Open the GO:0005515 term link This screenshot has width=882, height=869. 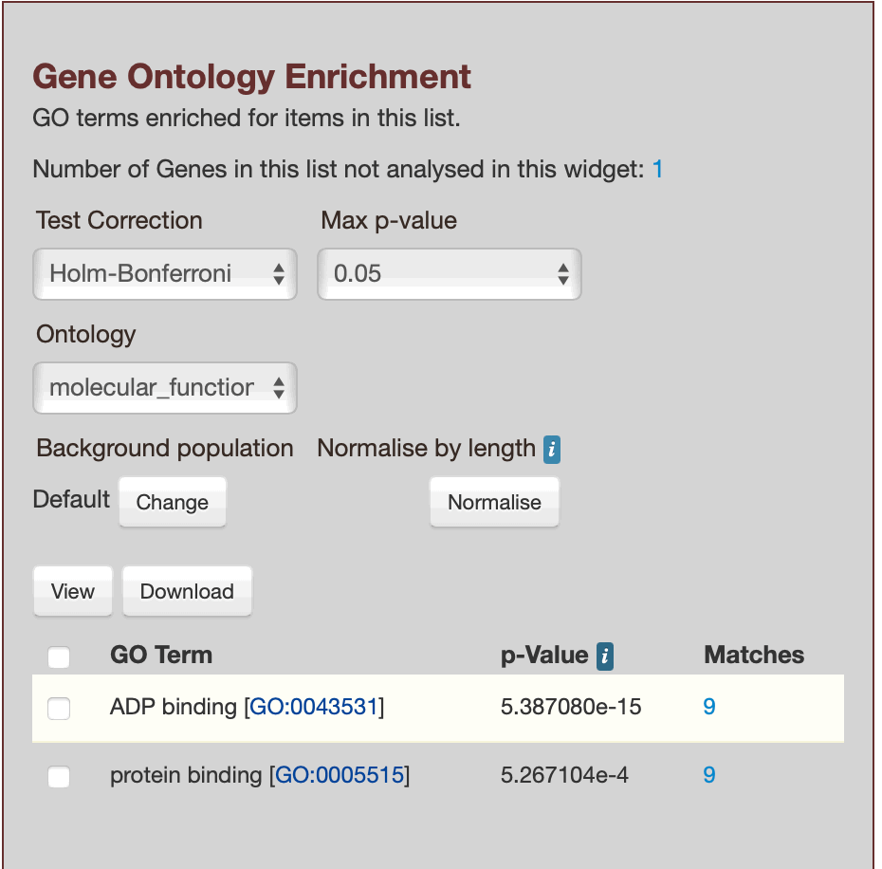pyautogui.click(x=340, y=776)
